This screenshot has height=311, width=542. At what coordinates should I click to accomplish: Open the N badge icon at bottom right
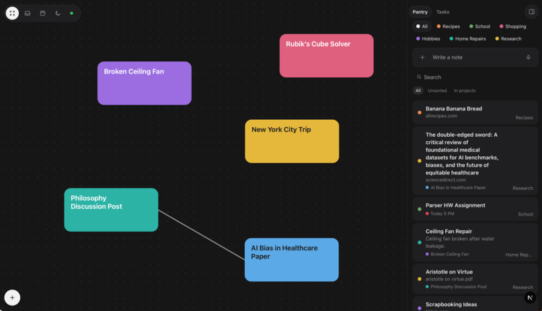[x=530, y=298]
